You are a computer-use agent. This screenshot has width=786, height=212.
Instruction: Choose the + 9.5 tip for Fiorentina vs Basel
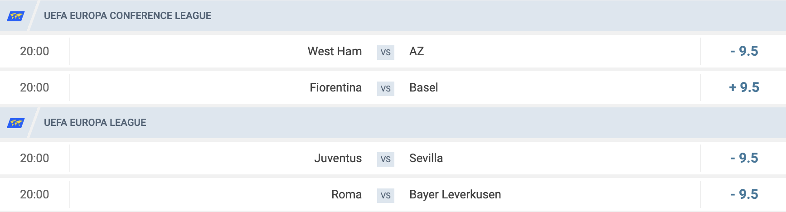pyautogui.click(x=744, y=87)
